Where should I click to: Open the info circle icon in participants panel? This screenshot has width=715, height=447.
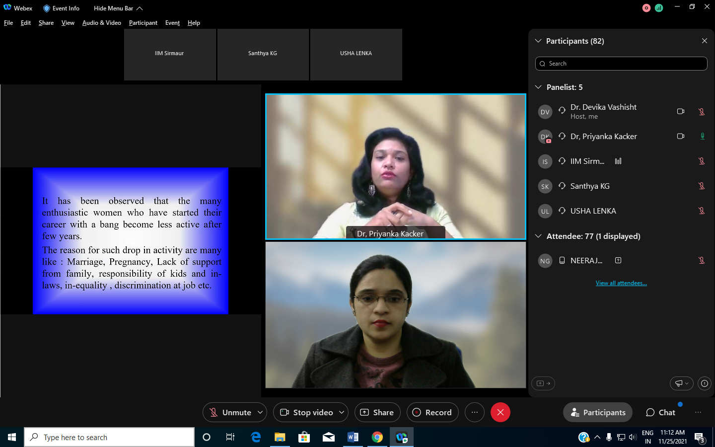(705, 383)
